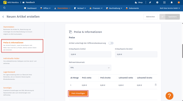The width and height of the screenshot is (183, 101).
Task: Go back using the left arrow icon
Action: [x=3, y=17]
